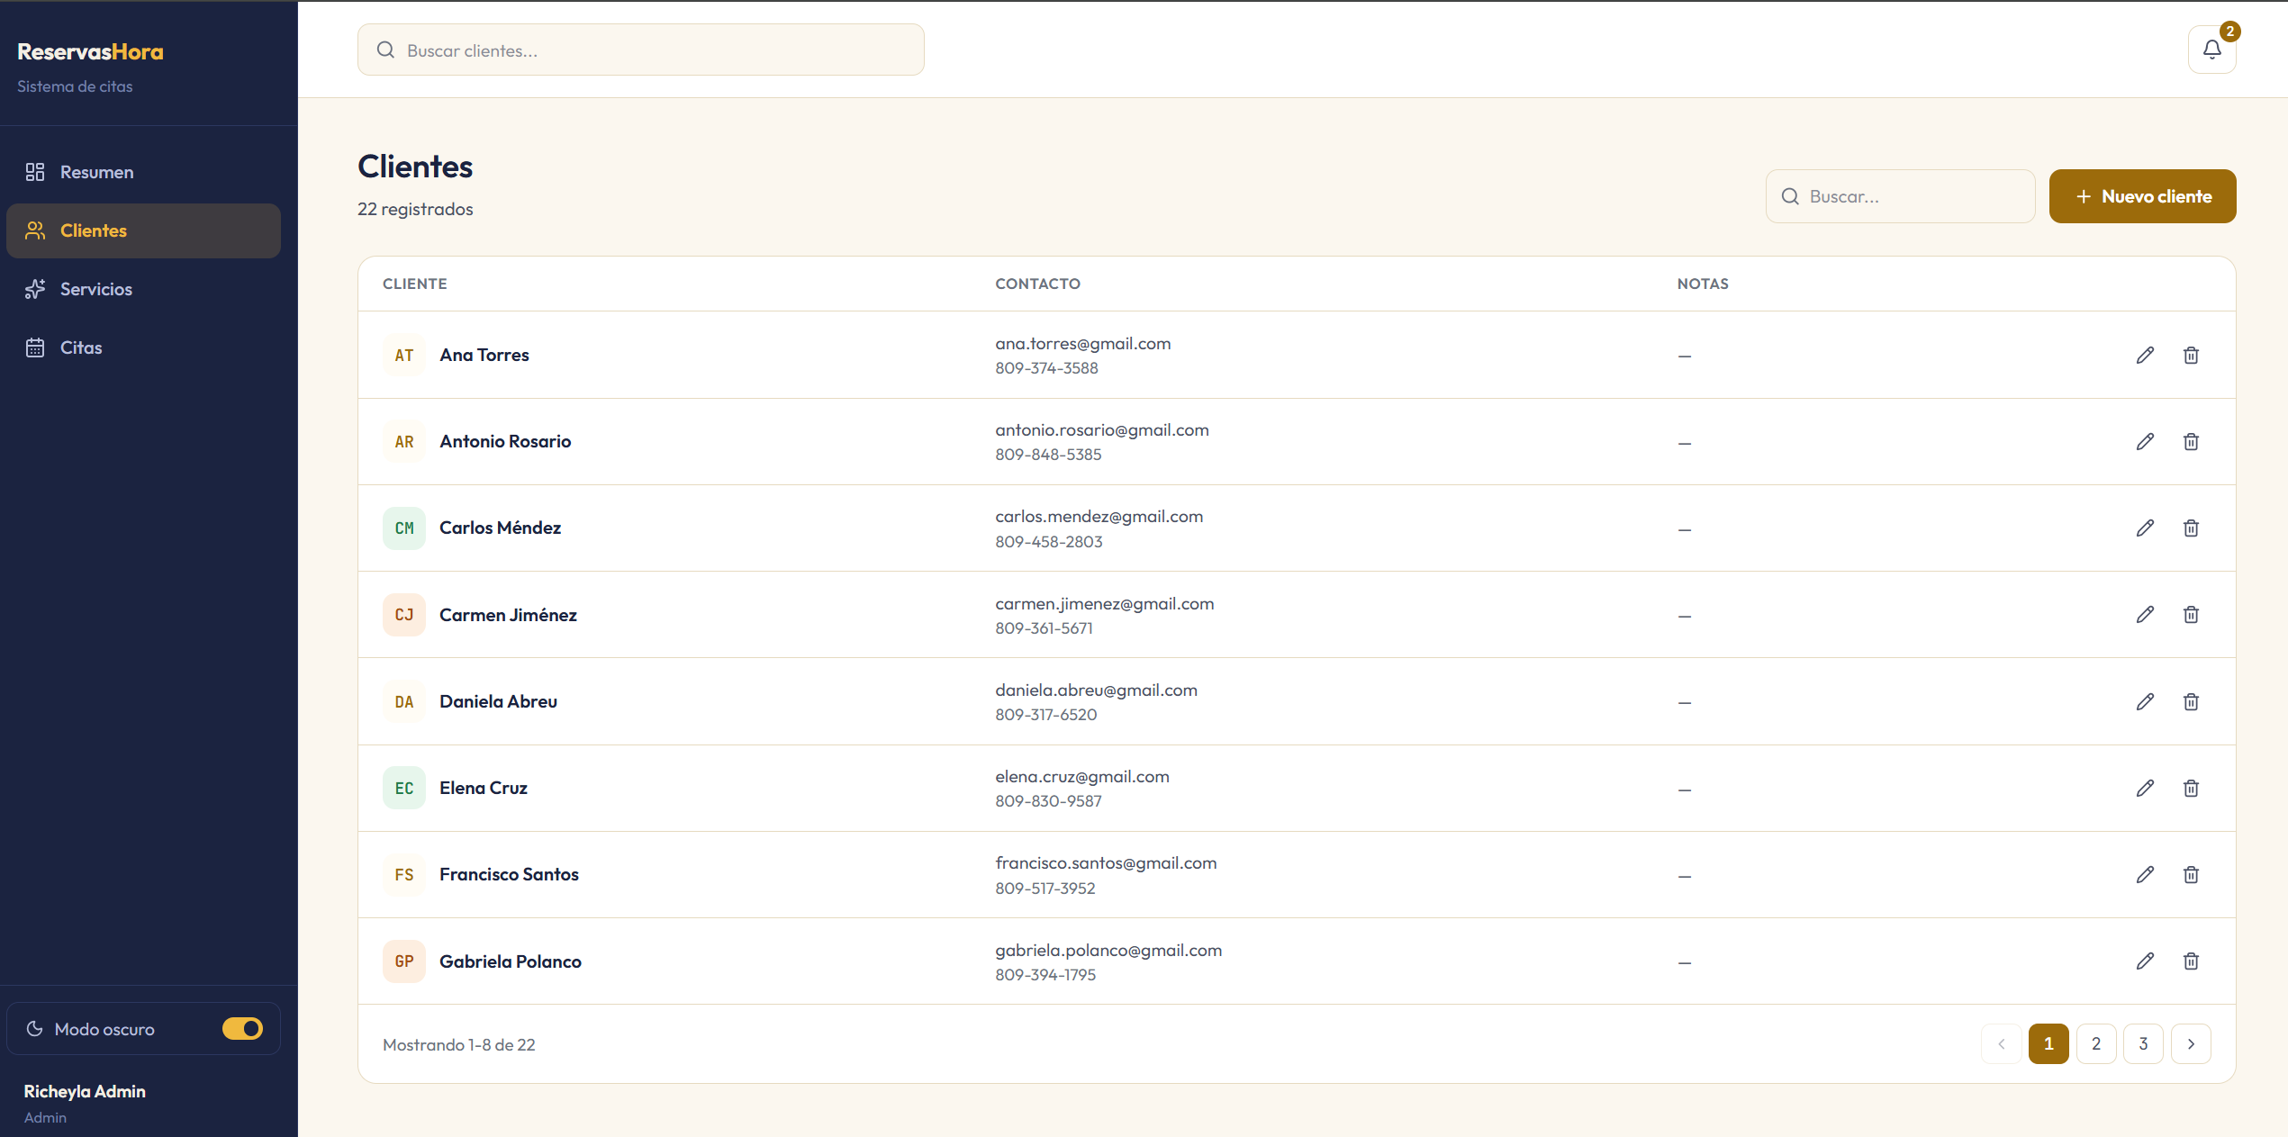Click the CM avatar for Carlos Méndez
Image resolution: width=2288 pixels, height=1137 pixels.
pyautogui.click(x=404, y=528)
